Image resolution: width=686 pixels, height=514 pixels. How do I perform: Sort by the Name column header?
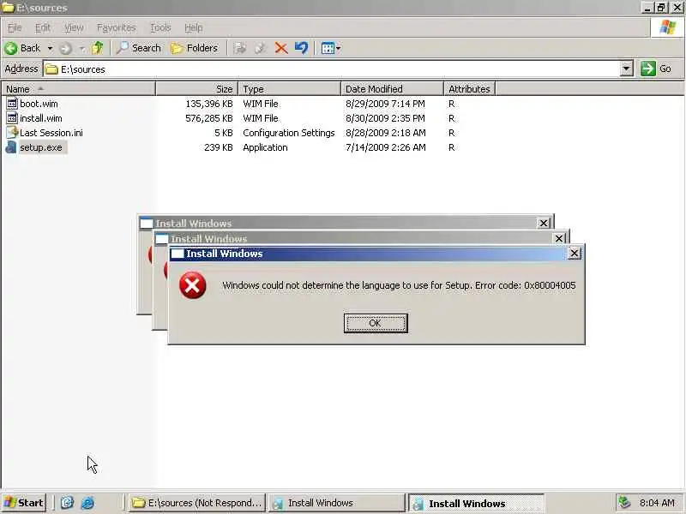click(78, 89)
